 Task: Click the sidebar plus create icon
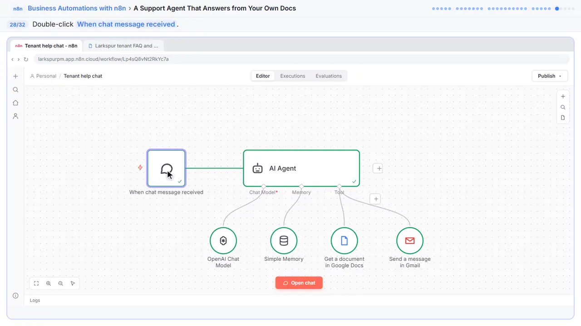click(x=15, y=77)
